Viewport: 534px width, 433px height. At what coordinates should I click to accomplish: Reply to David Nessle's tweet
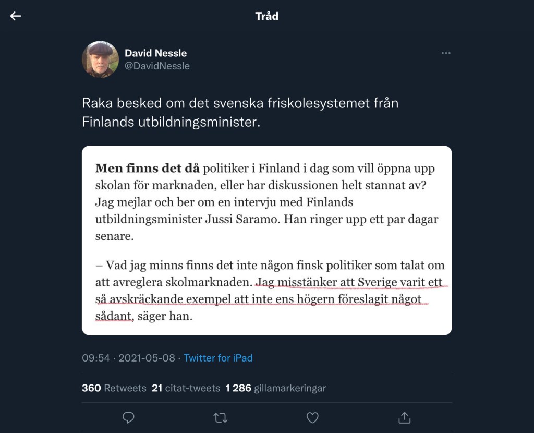[128, 417]
